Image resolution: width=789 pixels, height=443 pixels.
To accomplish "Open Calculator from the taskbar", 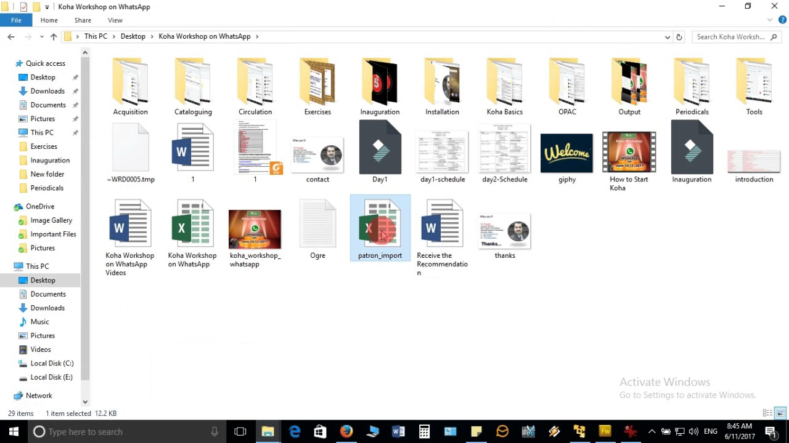I will [424, 431].
